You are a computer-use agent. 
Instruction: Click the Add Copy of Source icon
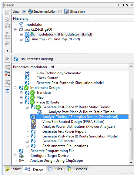click(x=7, y=26)
